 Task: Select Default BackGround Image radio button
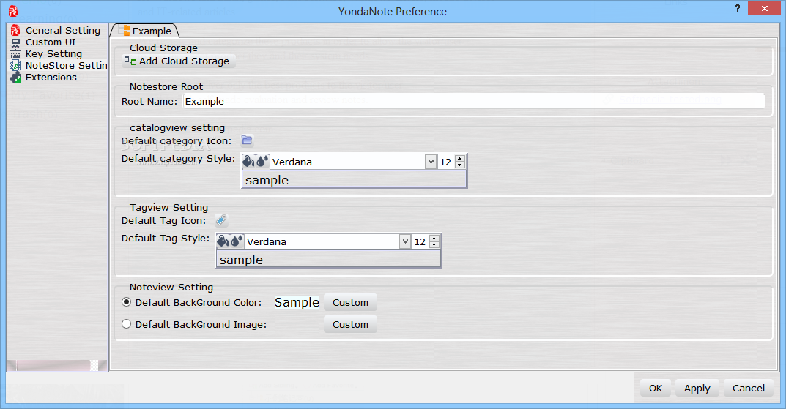(127, 324)
